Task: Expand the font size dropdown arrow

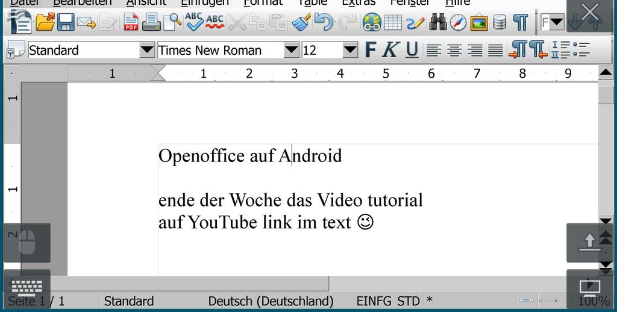Action: [x=350, y=50]
